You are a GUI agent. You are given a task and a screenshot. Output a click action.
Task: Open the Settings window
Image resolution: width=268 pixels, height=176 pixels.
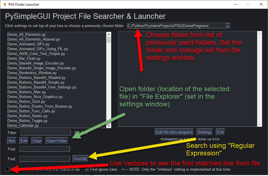pyautogui.click(x=205, y=132)
